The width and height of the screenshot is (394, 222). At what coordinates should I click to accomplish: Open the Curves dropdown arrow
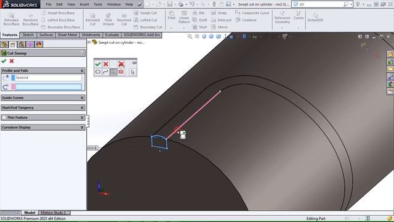pyautogui.click(x=298, y=28)
